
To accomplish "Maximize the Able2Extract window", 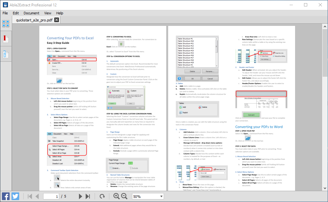I will 306,5.
